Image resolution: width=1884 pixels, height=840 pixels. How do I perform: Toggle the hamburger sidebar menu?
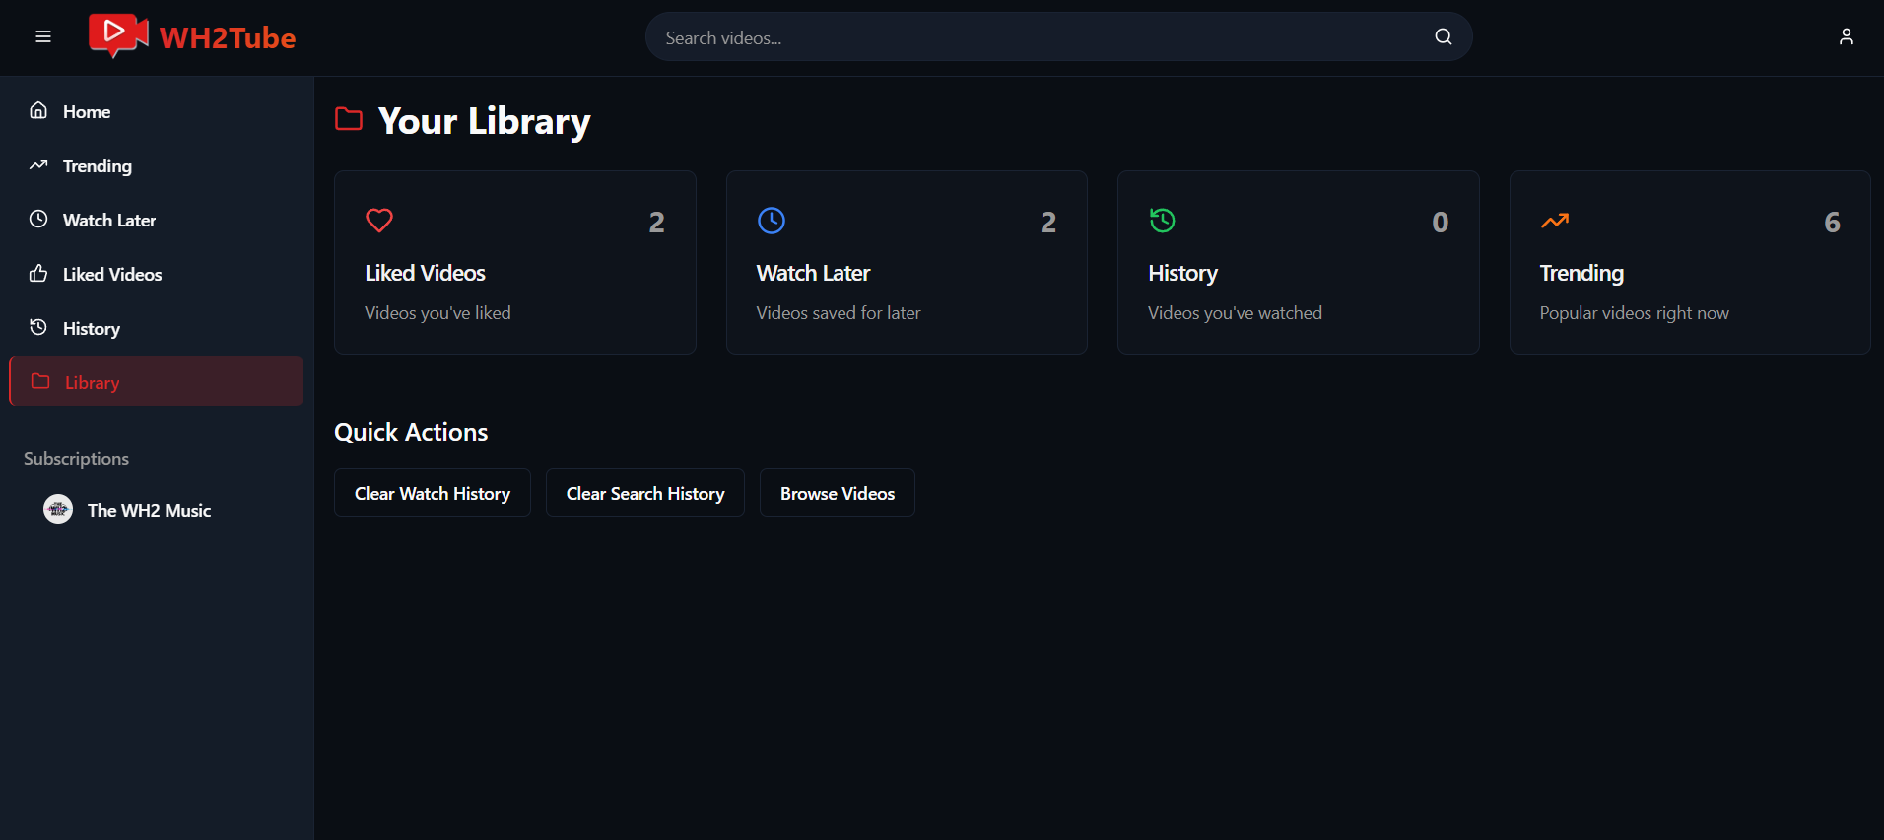43,37
